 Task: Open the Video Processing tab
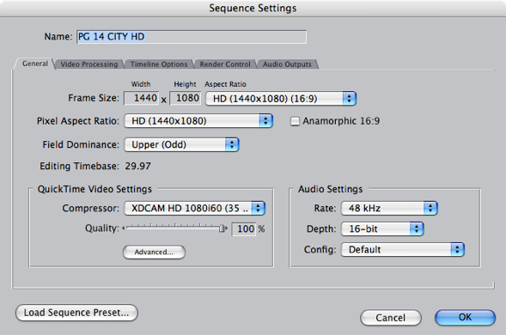click(x=89, y=64)
